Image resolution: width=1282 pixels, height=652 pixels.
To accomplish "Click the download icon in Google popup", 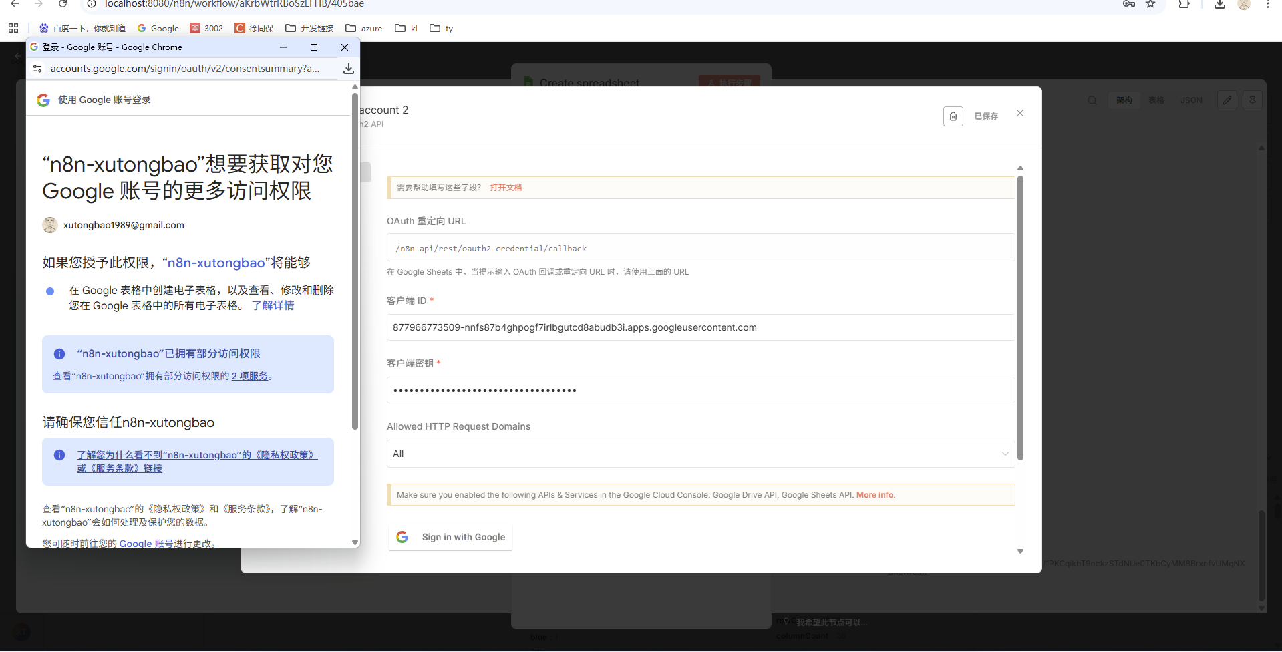I will click(x=349, y=69).
